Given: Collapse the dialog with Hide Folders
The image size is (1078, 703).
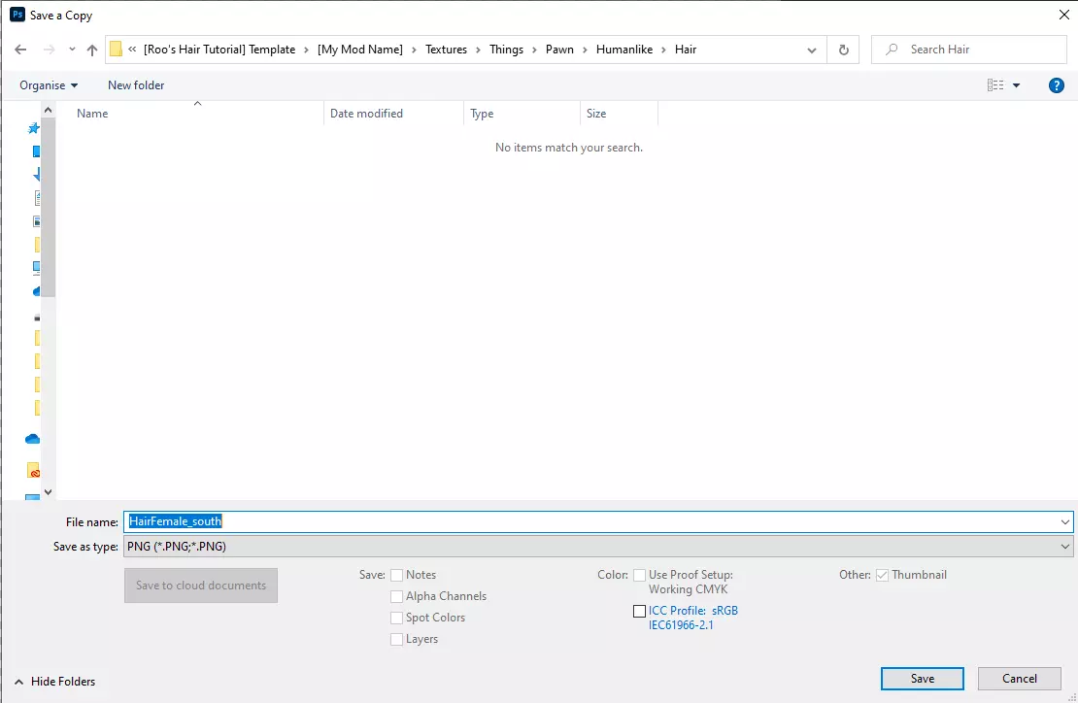Looking at the screenshot, I should [x=54, y=682].
